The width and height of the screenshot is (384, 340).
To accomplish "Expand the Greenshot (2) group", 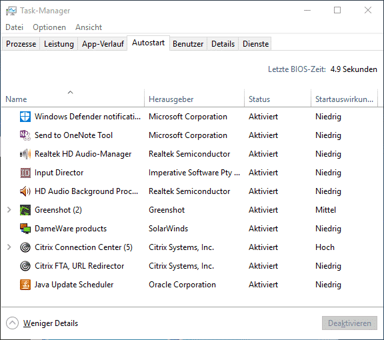I will coord(9,210).
